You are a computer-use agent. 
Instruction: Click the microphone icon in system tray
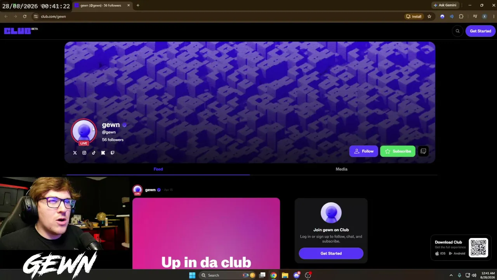[x=459, y=275]
